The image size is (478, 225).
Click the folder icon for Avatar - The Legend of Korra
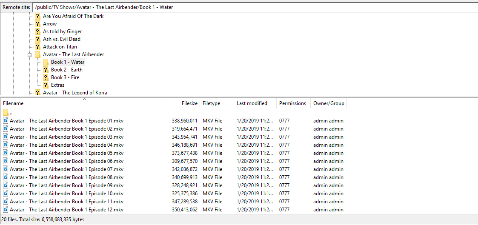pos(37,92)
